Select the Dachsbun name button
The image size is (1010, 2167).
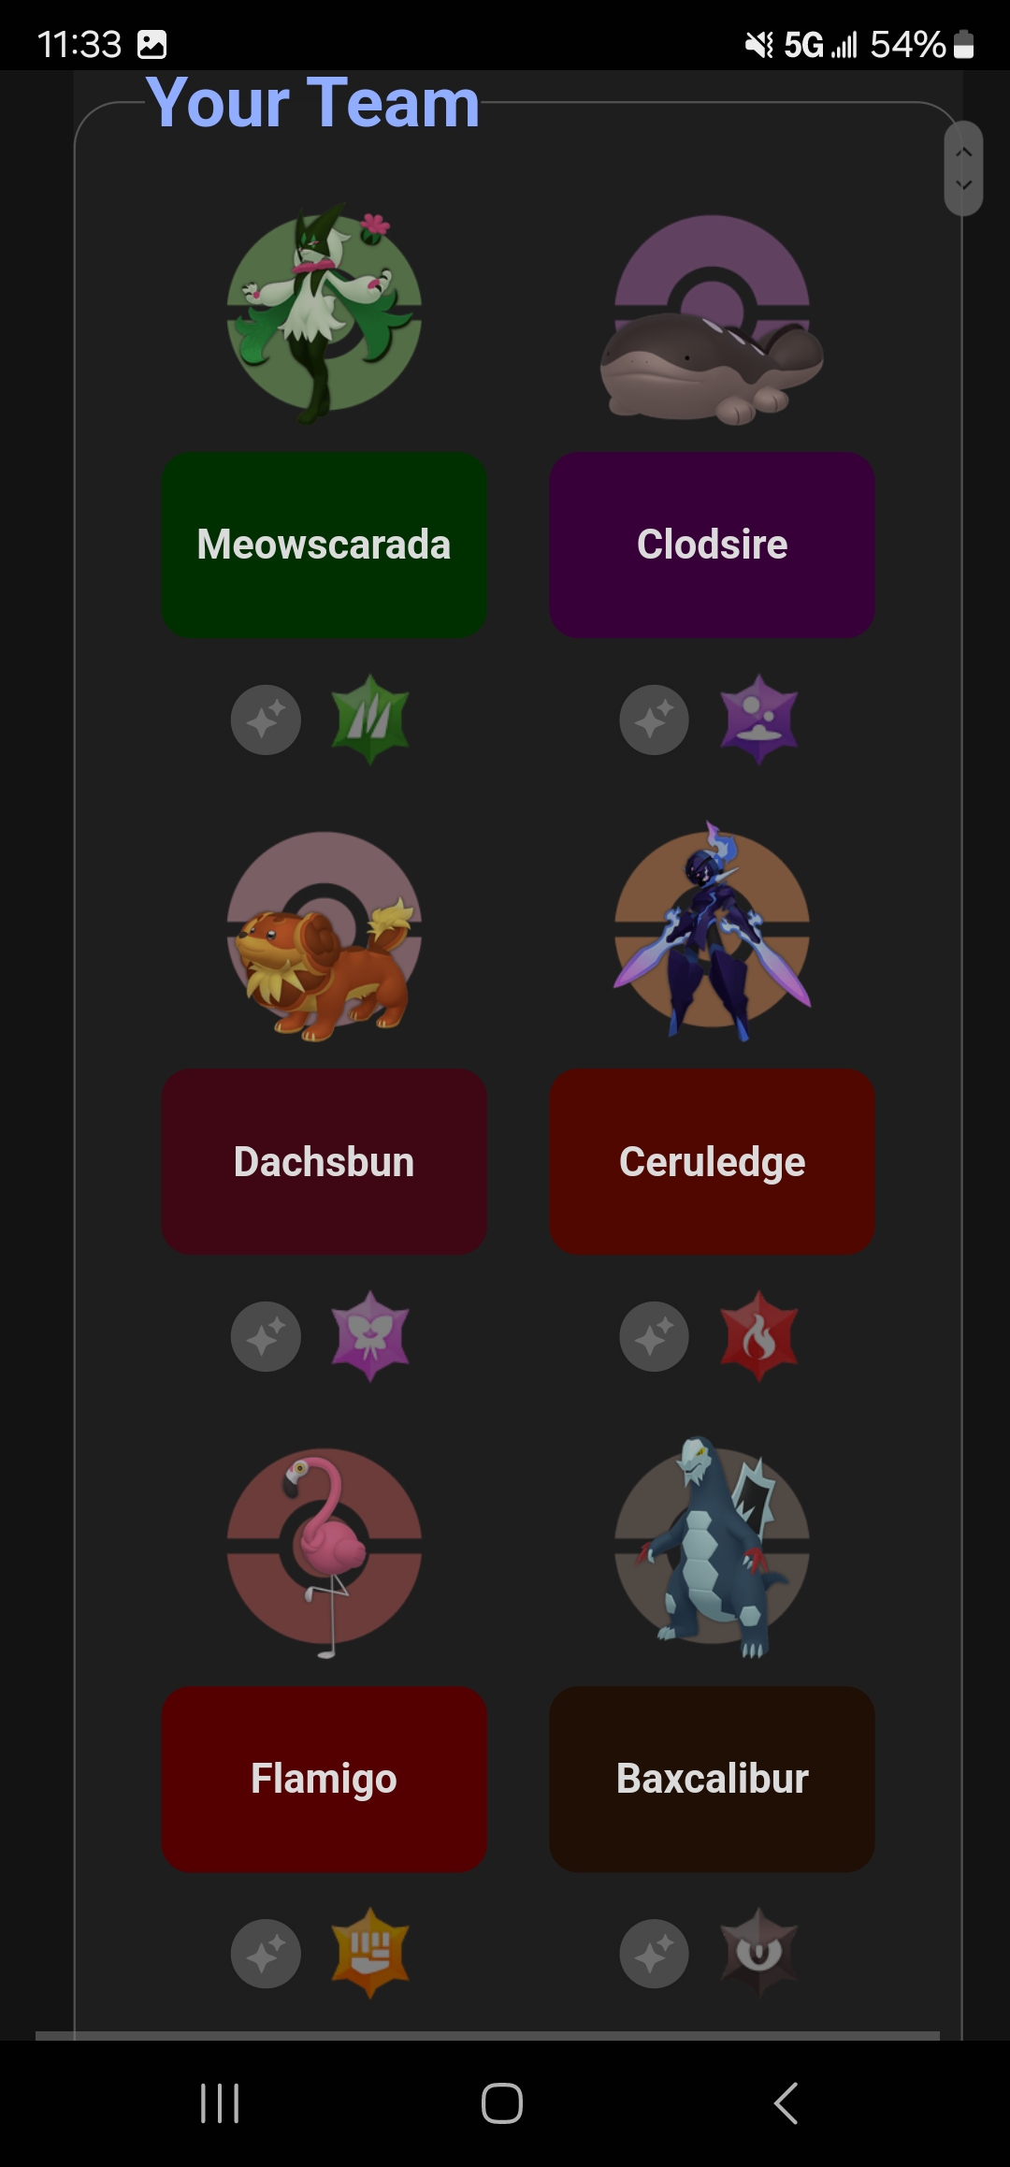point(324,1161)
